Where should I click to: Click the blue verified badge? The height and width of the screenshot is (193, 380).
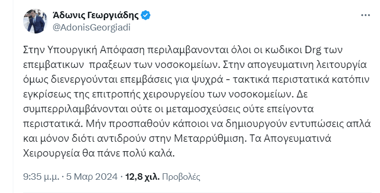tap(146, 16)
